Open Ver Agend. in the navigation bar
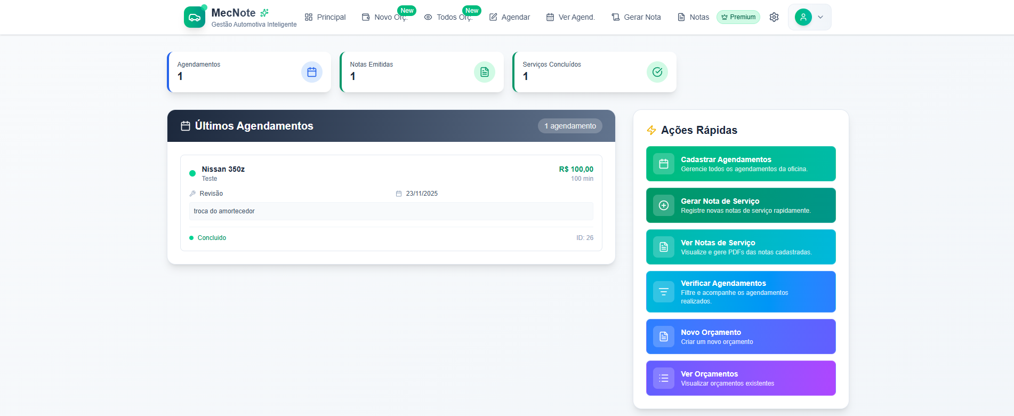This screenshot has height=416, width=1014. click(570, 17)
